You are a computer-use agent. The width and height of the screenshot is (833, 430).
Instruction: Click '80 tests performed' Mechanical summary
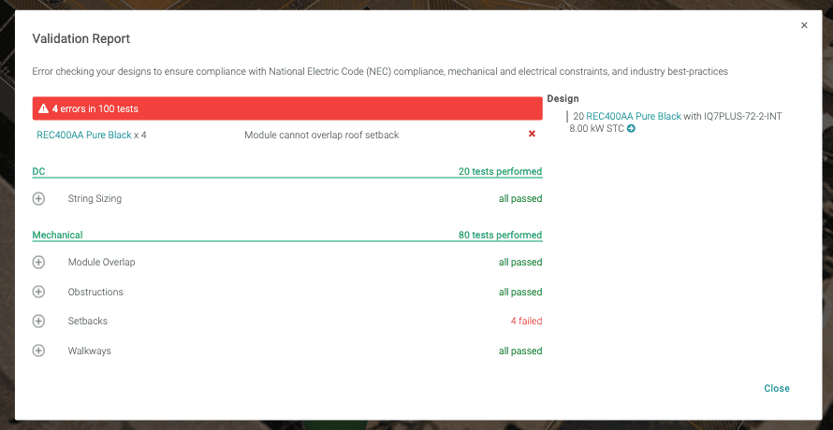pos(500,236)
